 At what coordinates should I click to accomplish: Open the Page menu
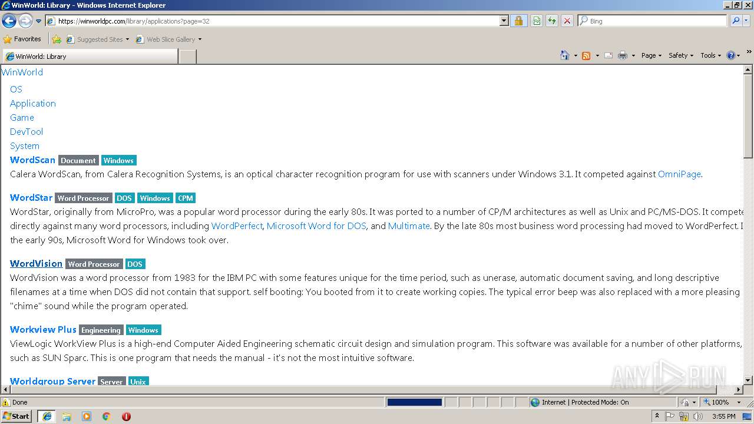click(652, 55)
